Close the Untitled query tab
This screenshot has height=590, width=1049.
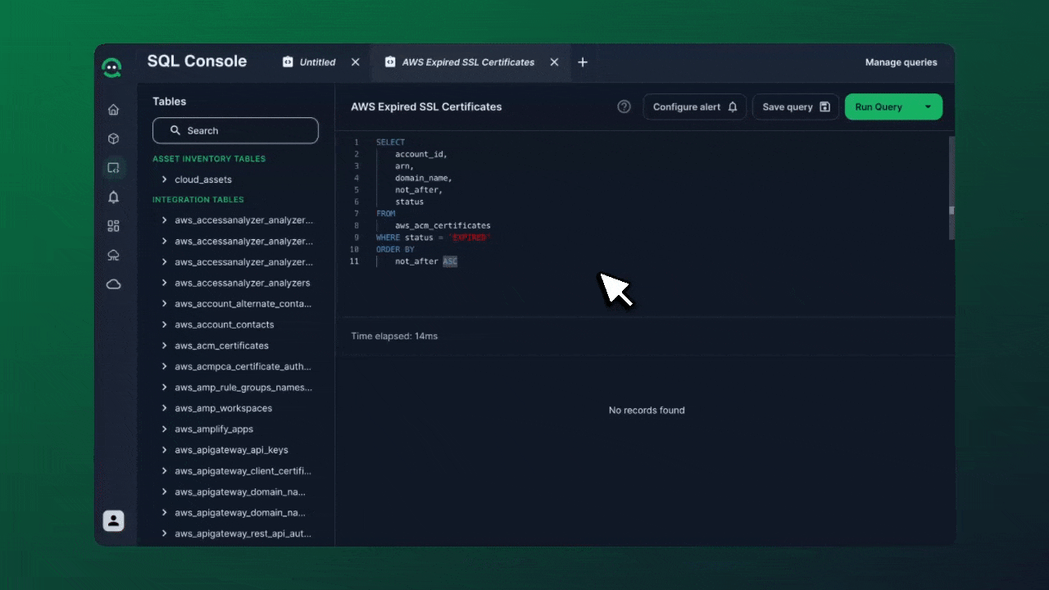point(355,62)
